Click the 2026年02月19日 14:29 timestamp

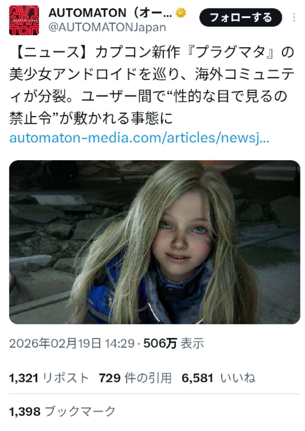72,343
